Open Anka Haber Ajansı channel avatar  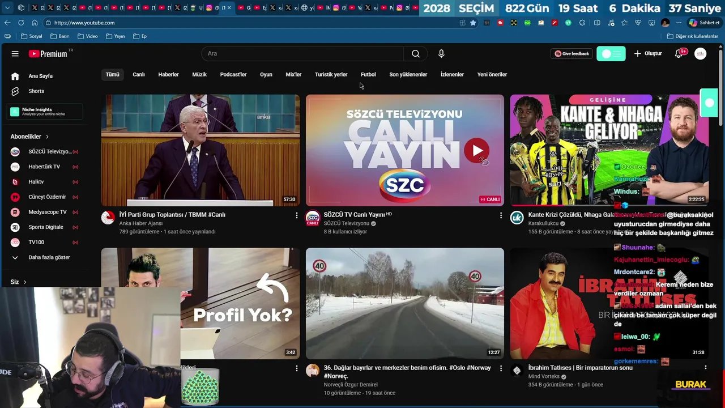pyautogui.click(x=108, y=218)
